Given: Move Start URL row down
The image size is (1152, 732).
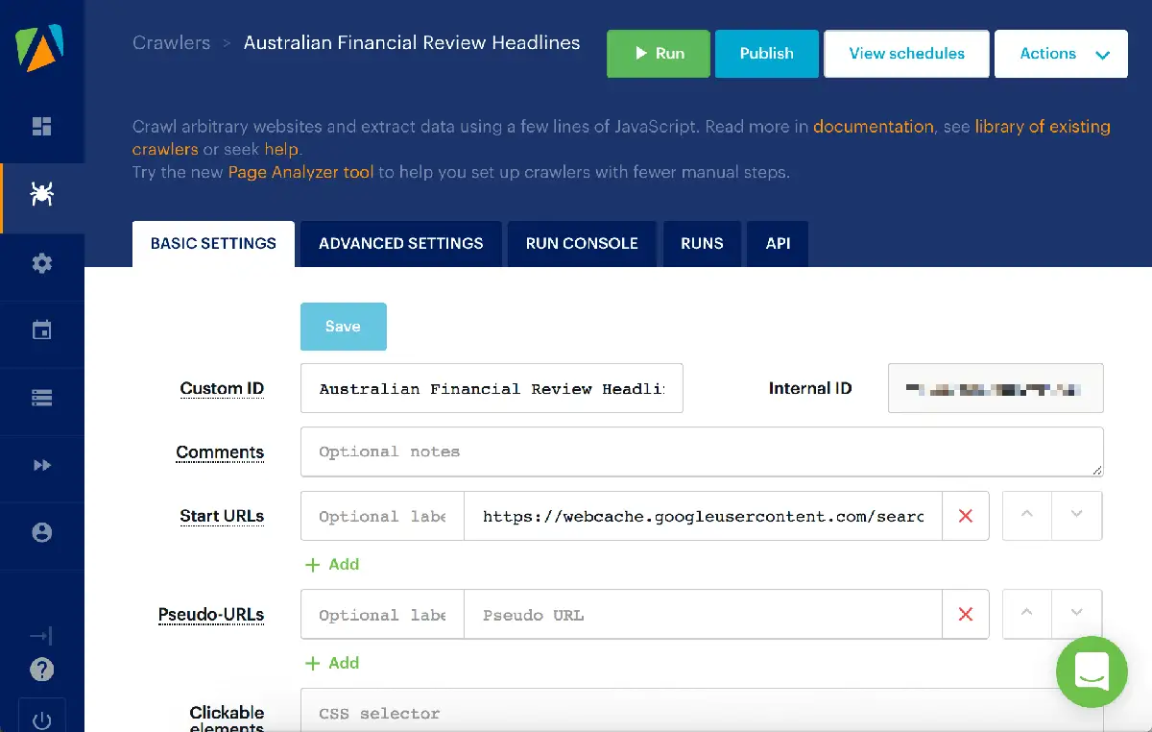Looking at the screenshot, I should 1077,515.
